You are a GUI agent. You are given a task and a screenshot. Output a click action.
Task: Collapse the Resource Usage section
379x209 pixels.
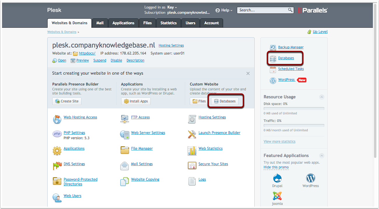[321, 97]
